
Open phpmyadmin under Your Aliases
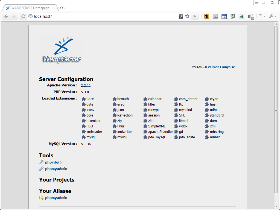(56, 198)
